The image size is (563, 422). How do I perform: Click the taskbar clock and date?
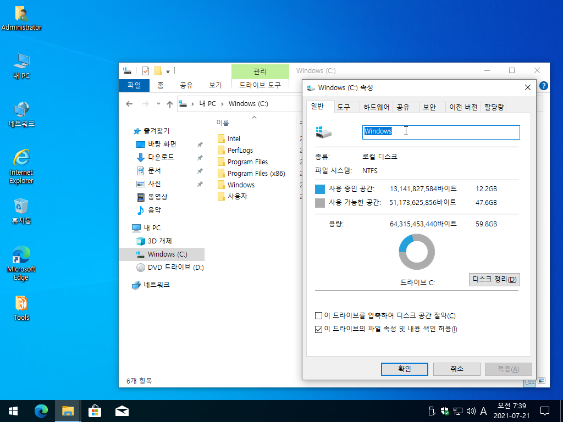pyautogui.click(x=511, y=411)
